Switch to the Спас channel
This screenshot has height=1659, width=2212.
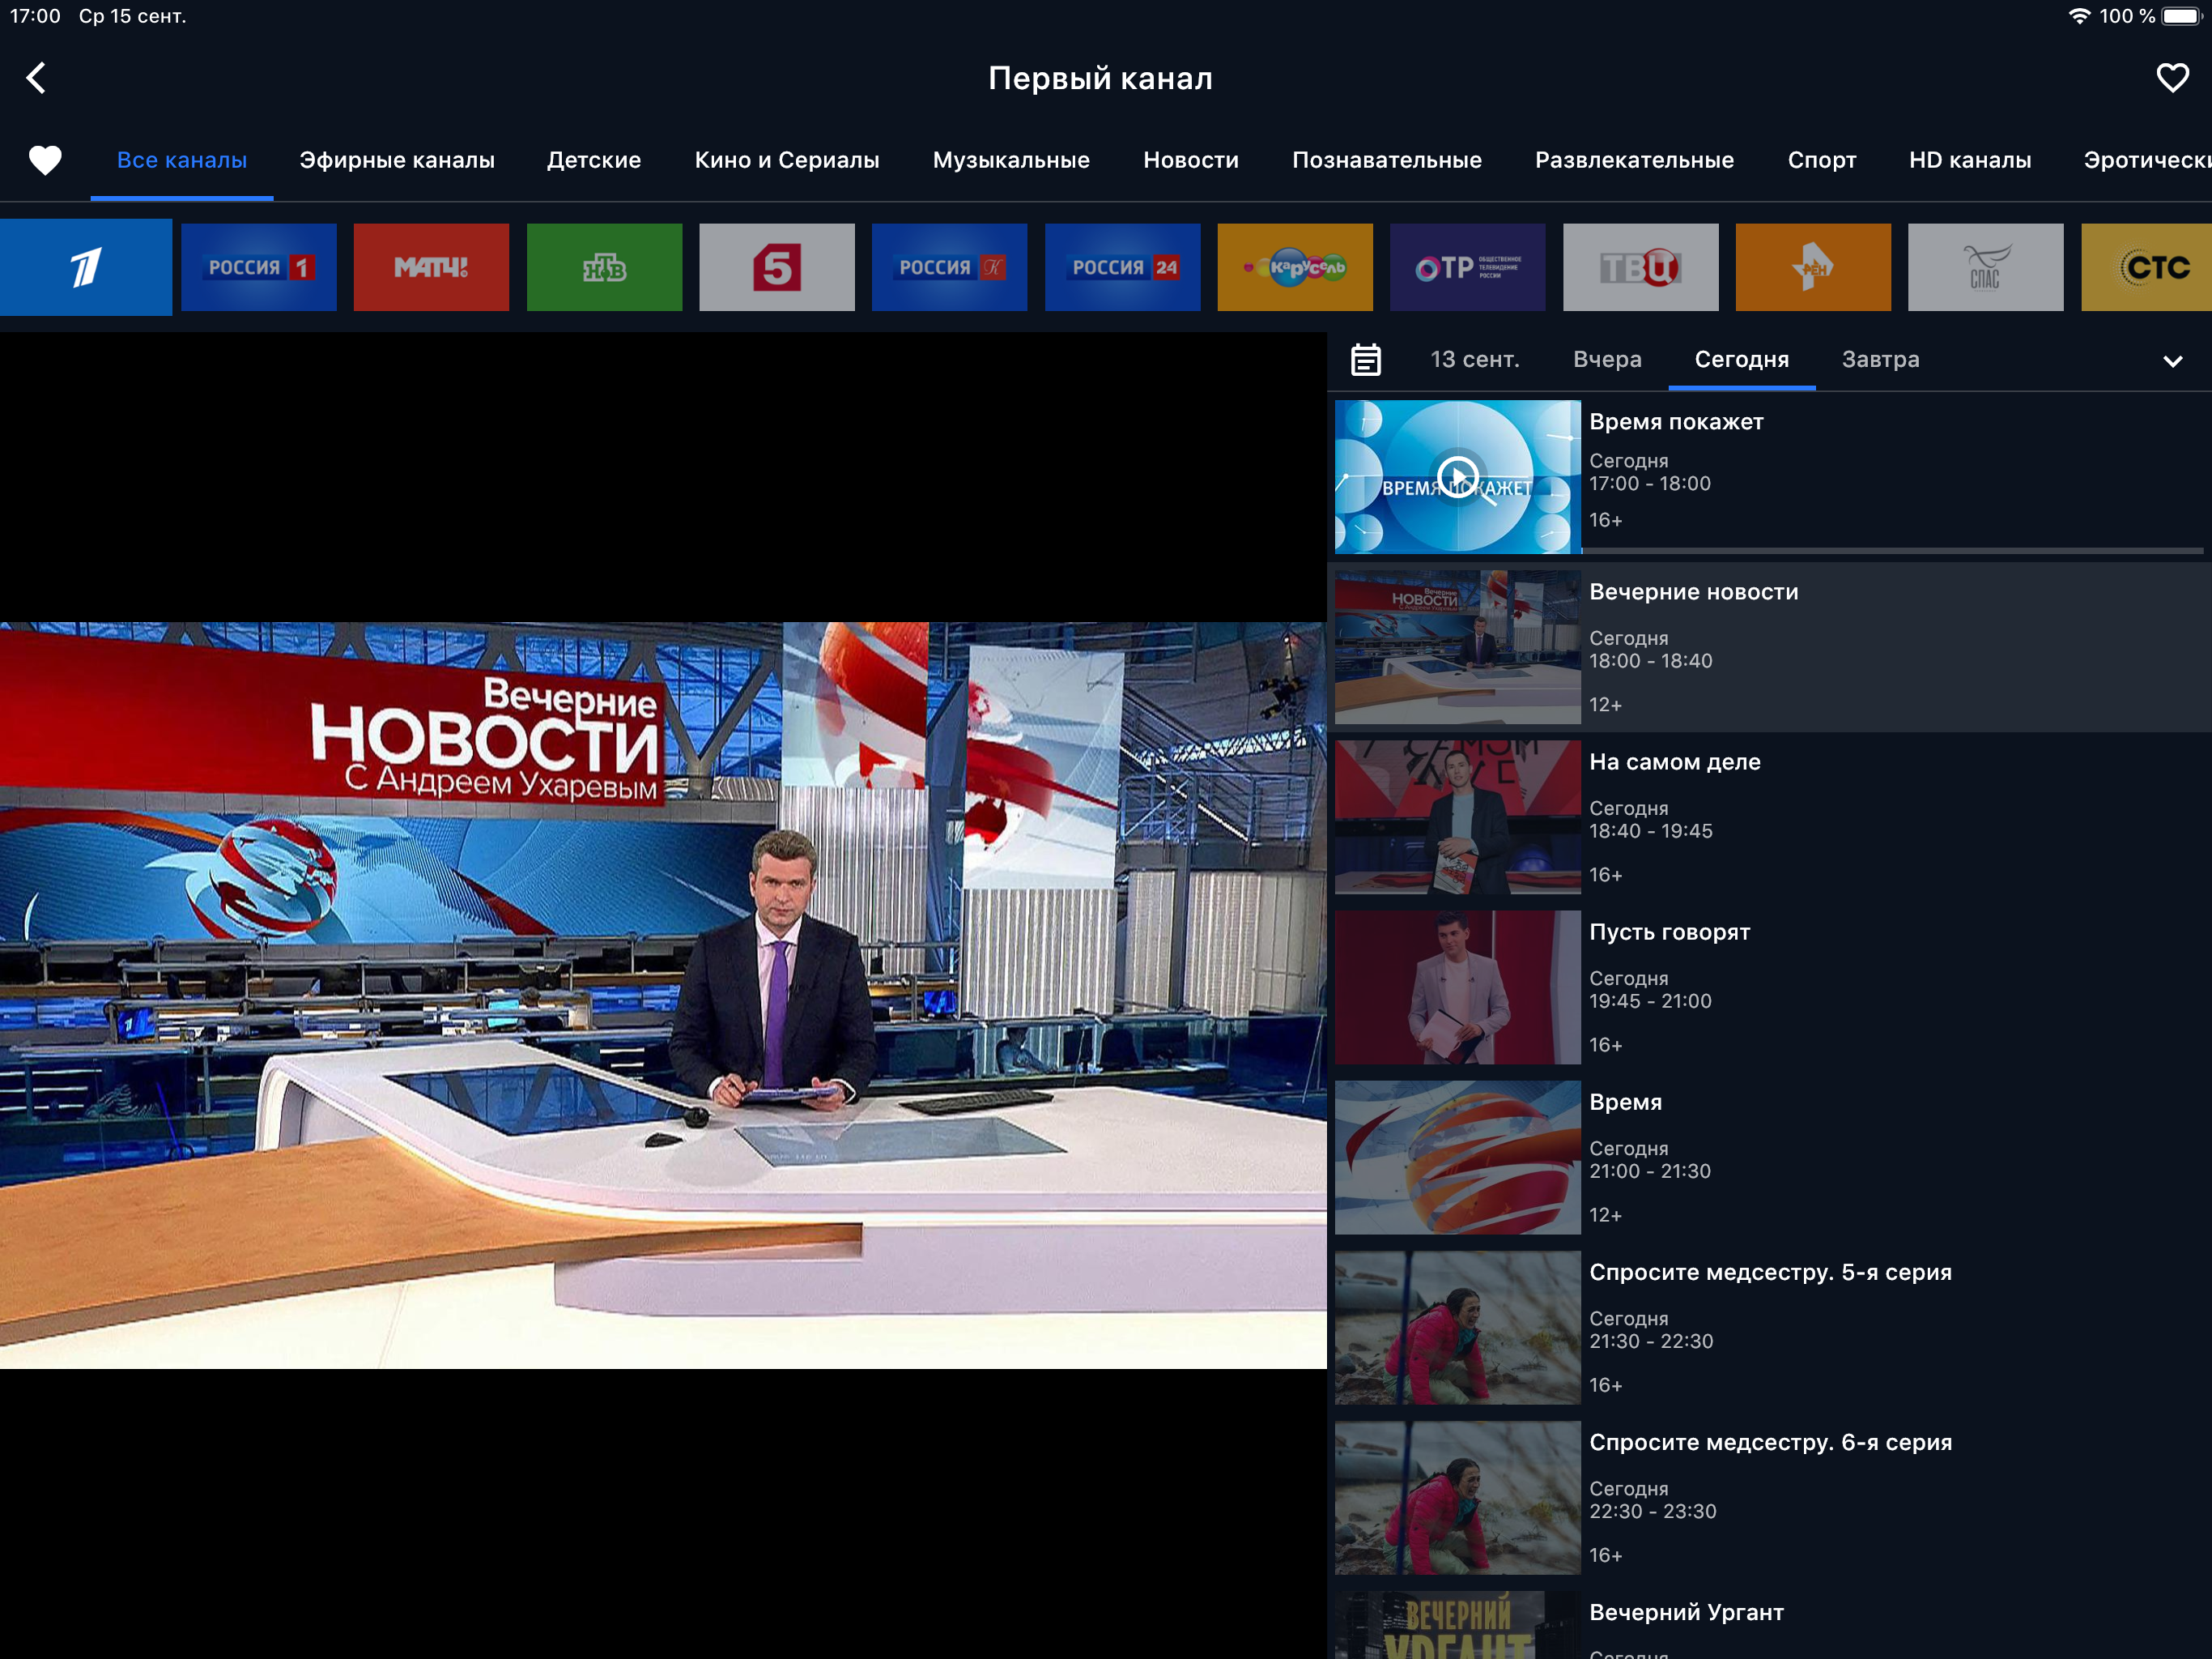(1985, 267)
